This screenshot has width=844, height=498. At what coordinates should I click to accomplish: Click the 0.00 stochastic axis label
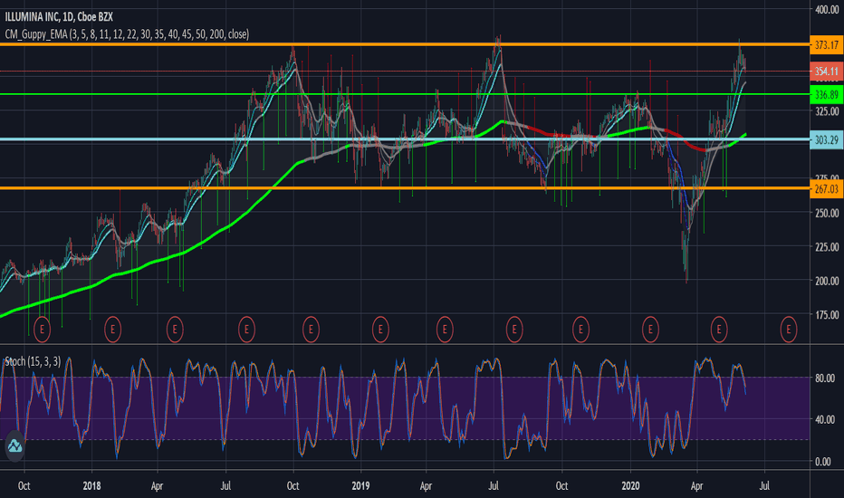point(823,462)
